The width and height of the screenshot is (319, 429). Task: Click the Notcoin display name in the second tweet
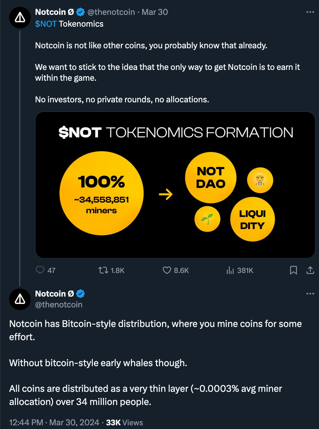pos(54,294)
